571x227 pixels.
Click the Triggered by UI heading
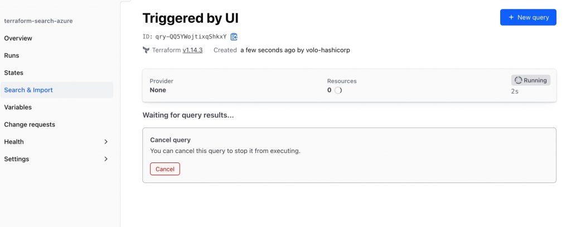pos(190,18)
